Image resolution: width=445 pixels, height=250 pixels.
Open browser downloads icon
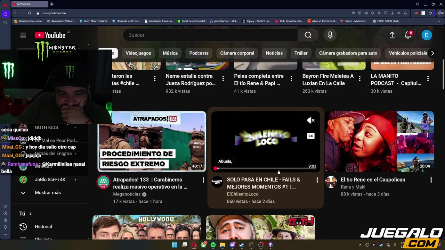click(392, 13)
